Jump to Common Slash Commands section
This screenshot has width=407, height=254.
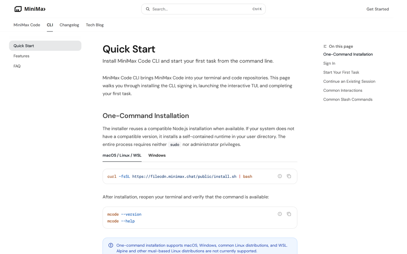point(348,100)
